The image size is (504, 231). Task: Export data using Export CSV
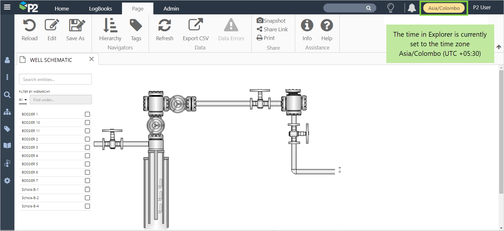click(196, 26)
